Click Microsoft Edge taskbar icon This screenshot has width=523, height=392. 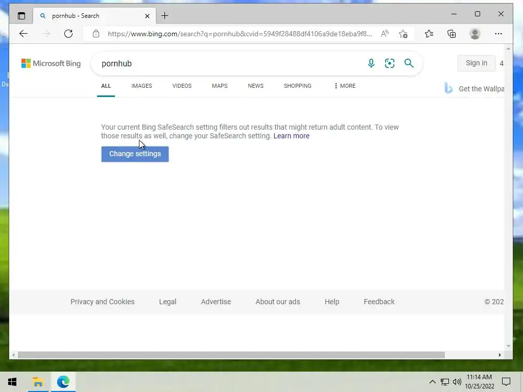point(63,382)
